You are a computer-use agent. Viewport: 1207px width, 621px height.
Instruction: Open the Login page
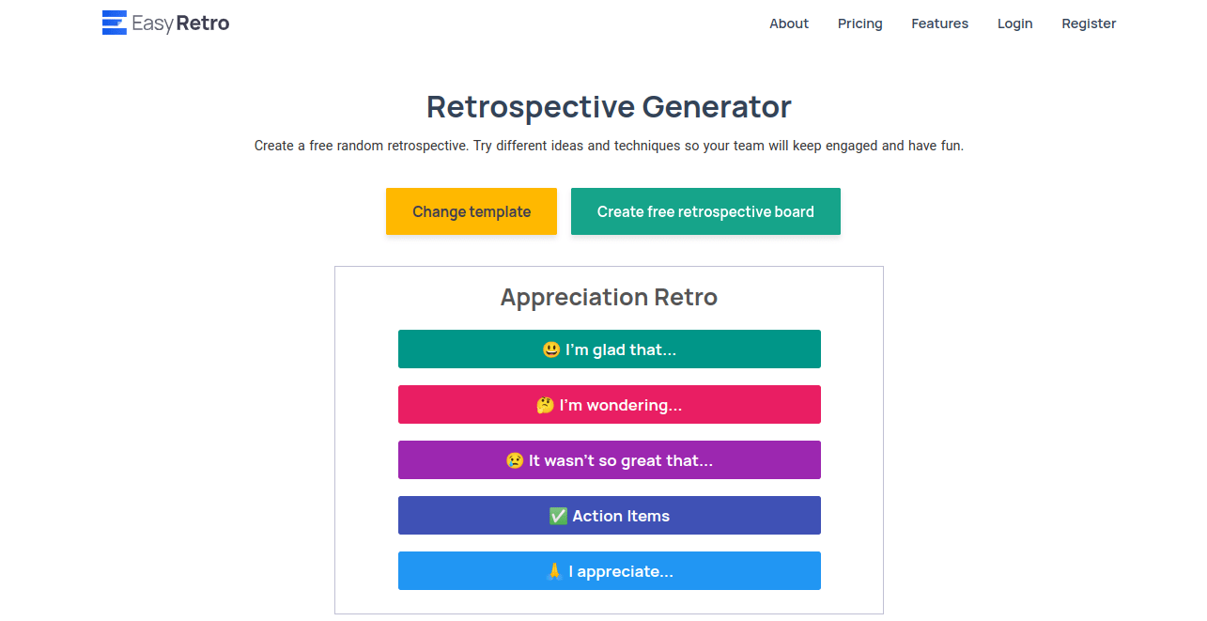[x=1014, y=23]
